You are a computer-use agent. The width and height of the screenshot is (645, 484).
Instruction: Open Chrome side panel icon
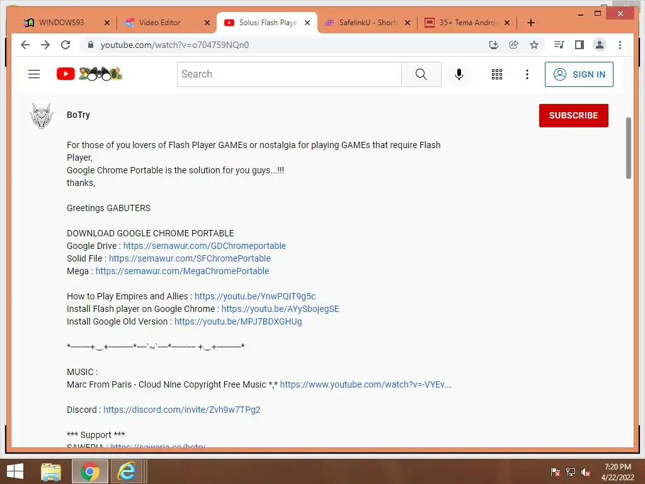coord(579,45)
